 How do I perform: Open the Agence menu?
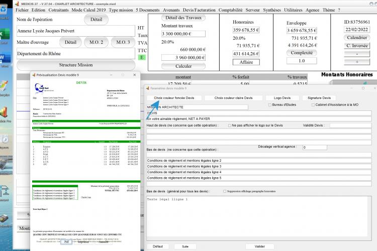[312, 10]
